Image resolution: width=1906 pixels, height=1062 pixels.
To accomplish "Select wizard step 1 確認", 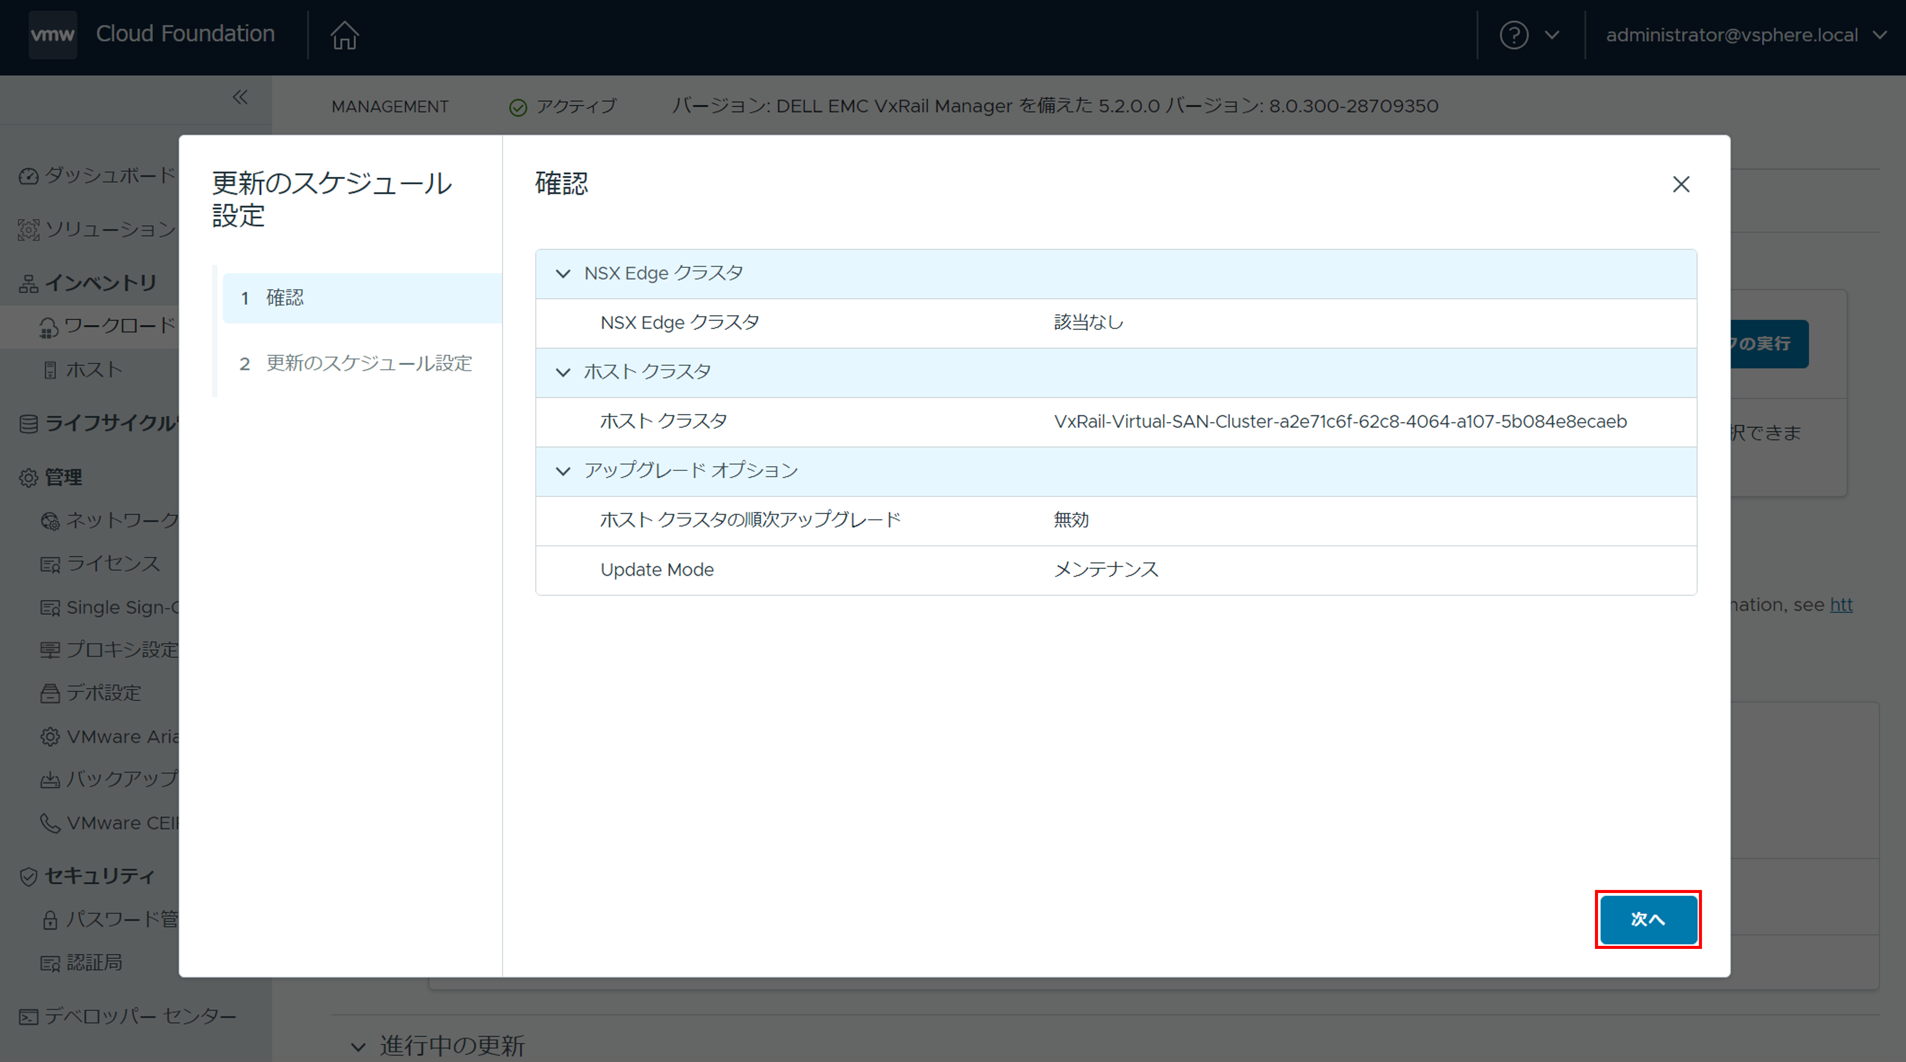I will 362,298.
